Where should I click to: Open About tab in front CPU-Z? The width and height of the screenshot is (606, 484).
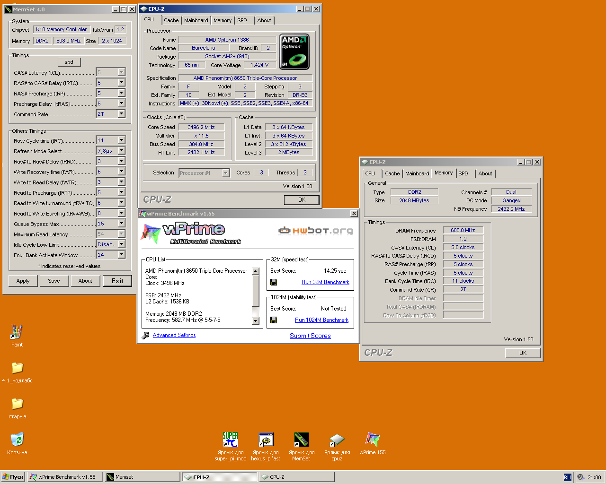(264, 20)
